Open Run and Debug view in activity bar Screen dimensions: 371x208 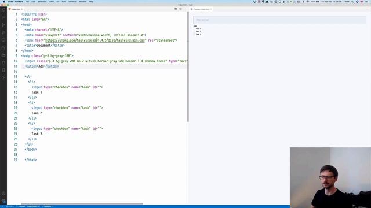pos(3,32)
